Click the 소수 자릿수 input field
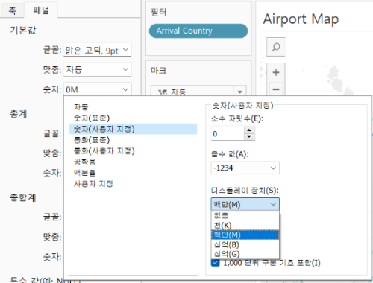Image resolution: width=373 pixels, height=283 pixels. click(x=228, y=133)
